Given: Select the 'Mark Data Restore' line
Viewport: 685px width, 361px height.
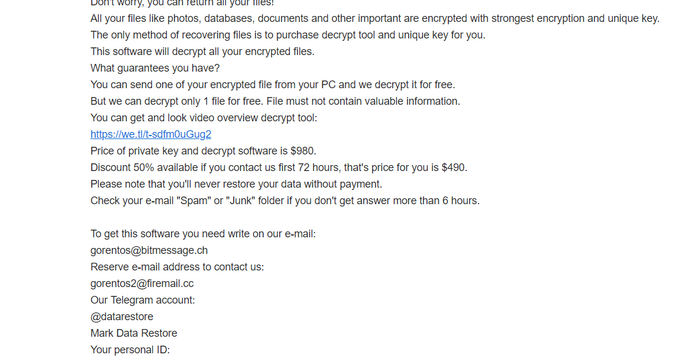Looking at the screenshot, I should (134, 333).
